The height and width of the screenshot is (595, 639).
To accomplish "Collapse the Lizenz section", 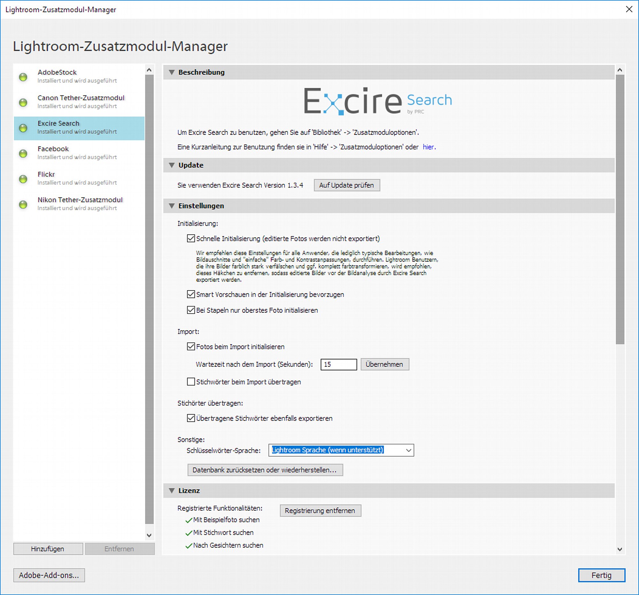I will [x=172, y=491].
